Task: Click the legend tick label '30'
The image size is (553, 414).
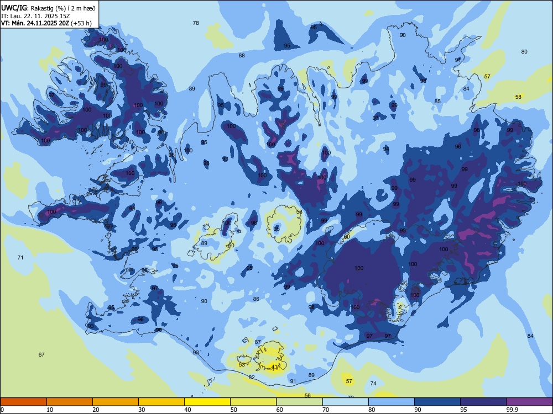Action: [x=142, y=410]
